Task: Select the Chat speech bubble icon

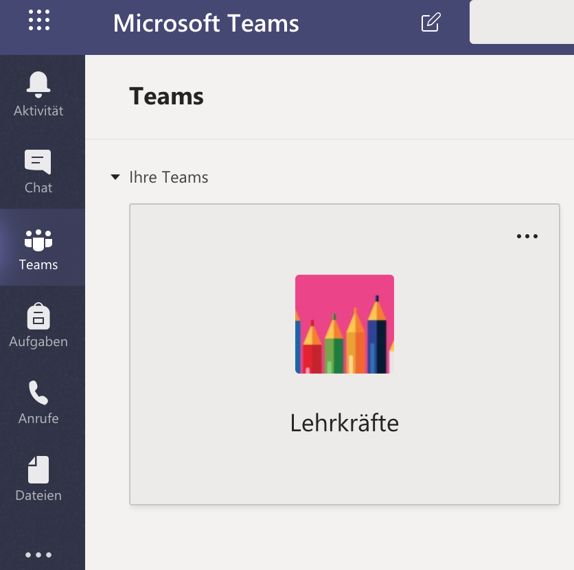Action: coord(38,162)
